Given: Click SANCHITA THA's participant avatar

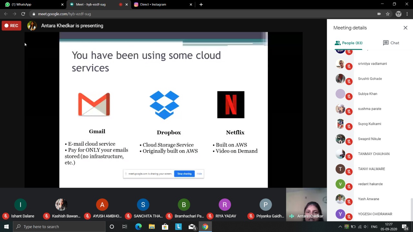Looking at the screenshot, I should (x=143, y=205).
